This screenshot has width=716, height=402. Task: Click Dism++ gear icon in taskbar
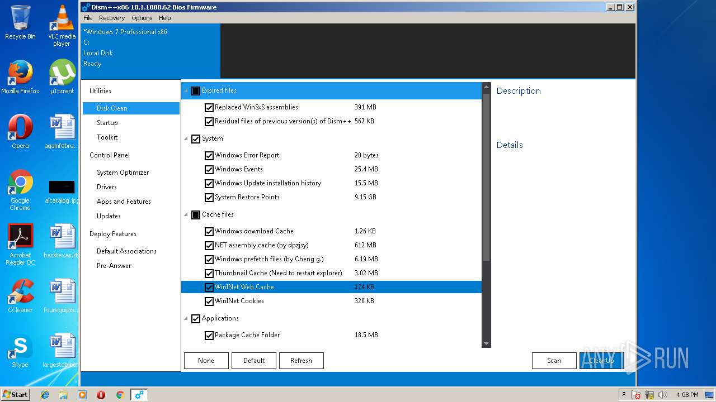coord(139,395)
